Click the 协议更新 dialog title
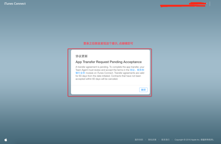 [81, 56]
